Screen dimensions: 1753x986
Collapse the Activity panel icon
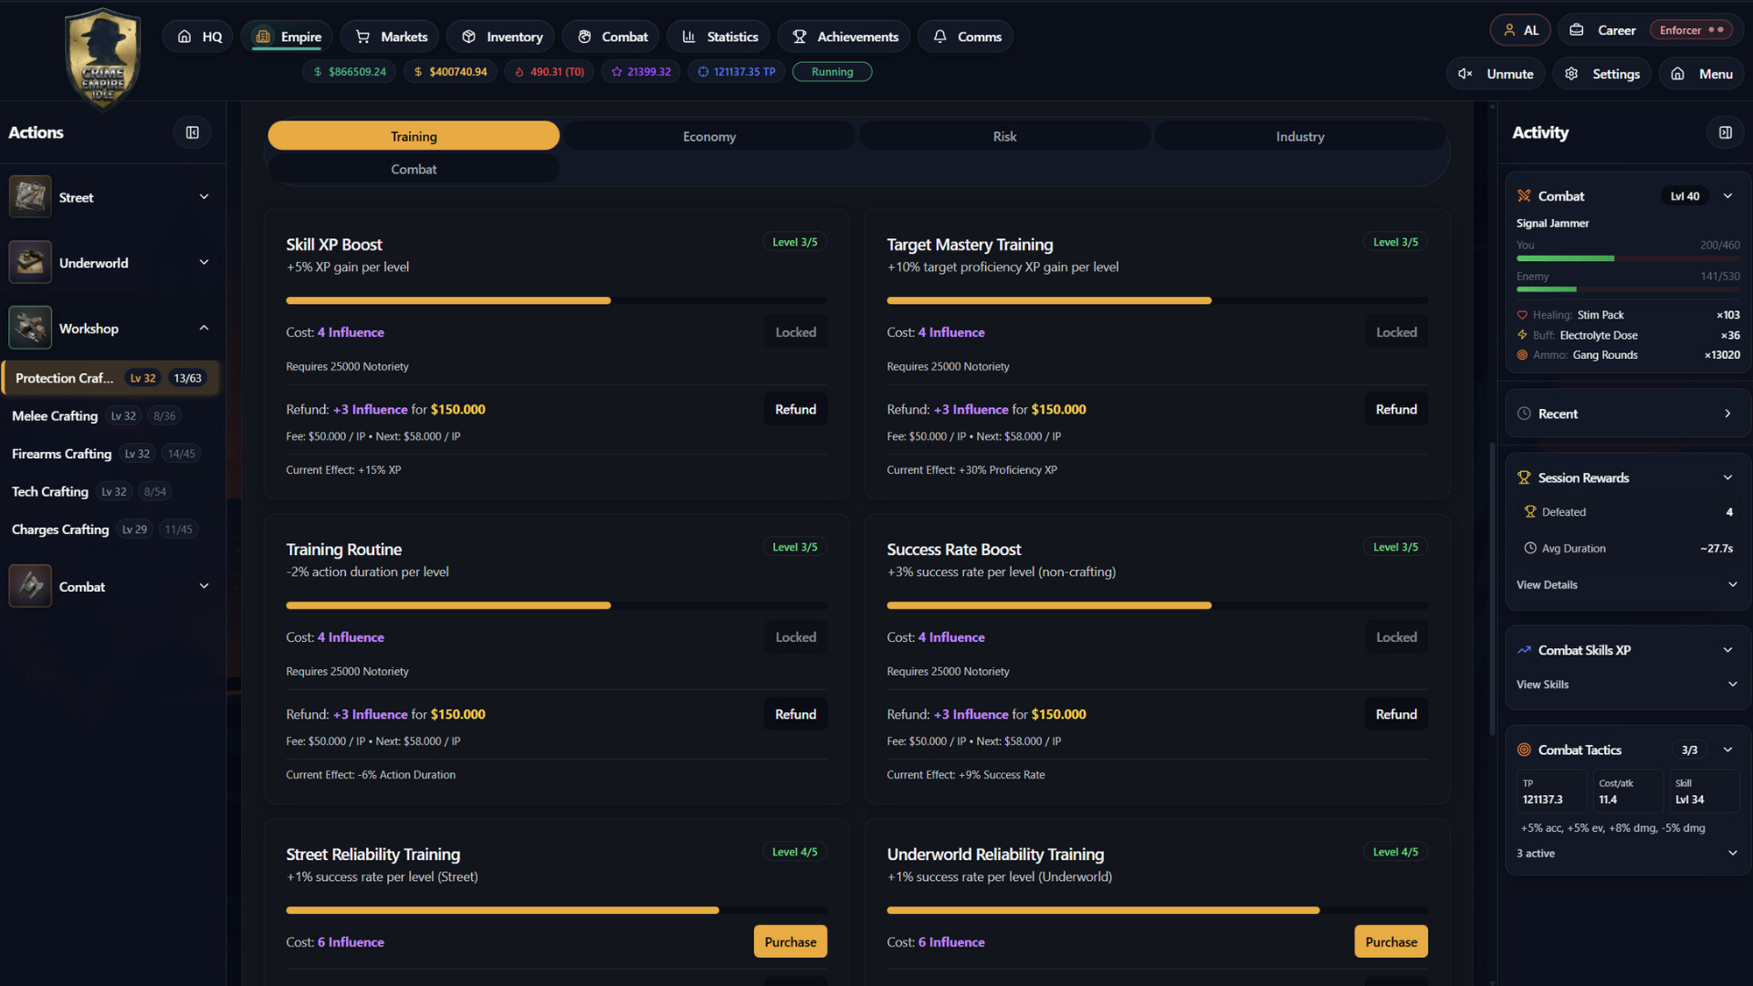[1725, 132]
